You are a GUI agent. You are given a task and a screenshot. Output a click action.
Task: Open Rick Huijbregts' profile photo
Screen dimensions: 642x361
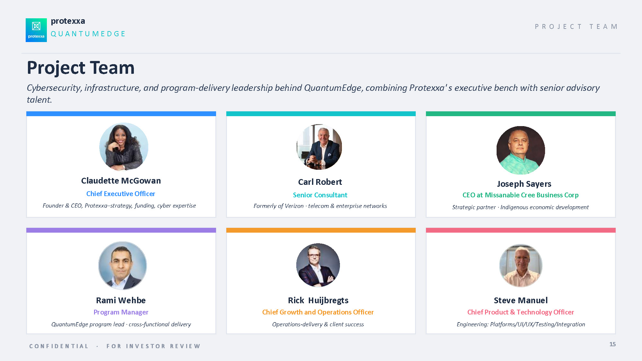click(318, 265)
